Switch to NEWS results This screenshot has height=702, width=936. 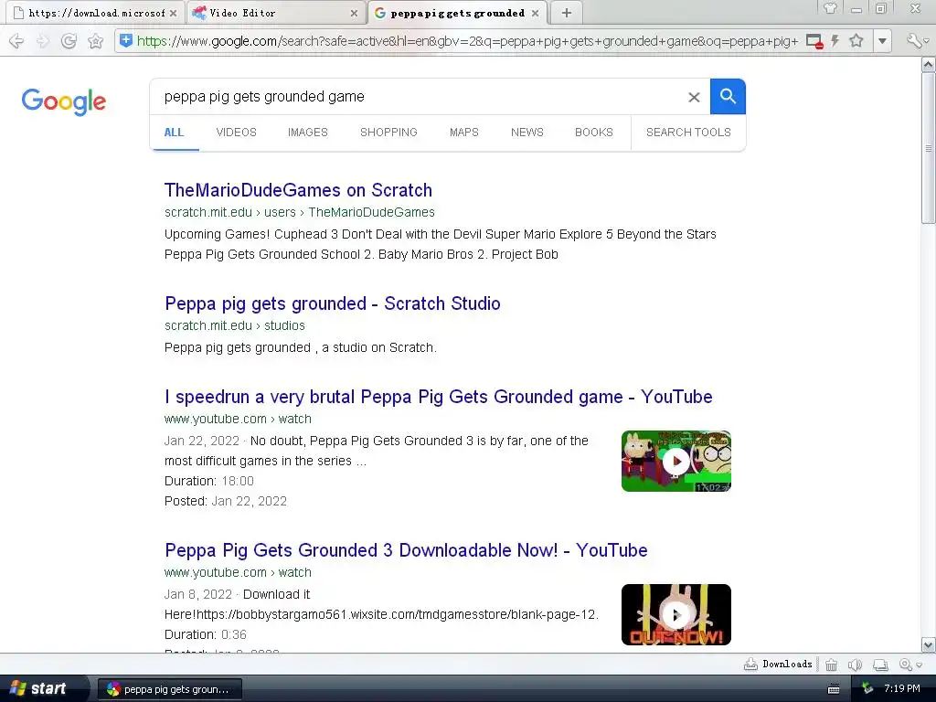pos(527,133)
